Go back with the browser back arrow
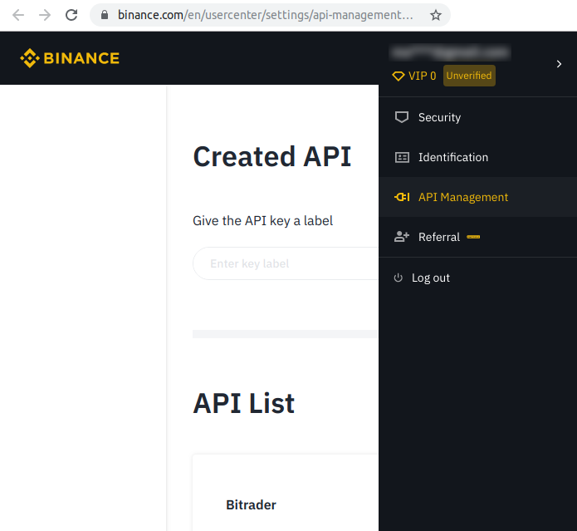577x531 pixels. pos(18,15)
